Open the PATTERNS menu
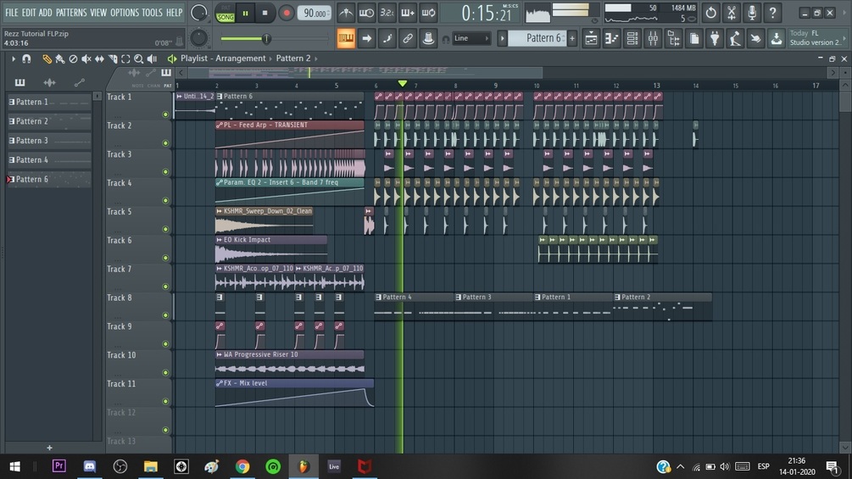 (71, 13)
